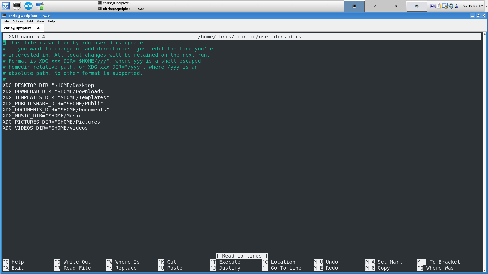Click the comment line 'This file is written by'
The image size is (488, 274).
point(73,43)
